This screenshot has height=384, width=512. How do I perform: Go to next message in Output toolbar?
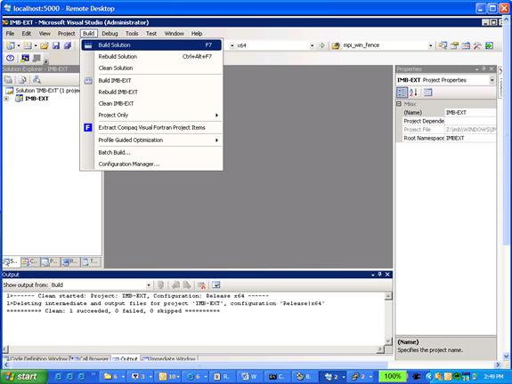[x=187, y=285]
